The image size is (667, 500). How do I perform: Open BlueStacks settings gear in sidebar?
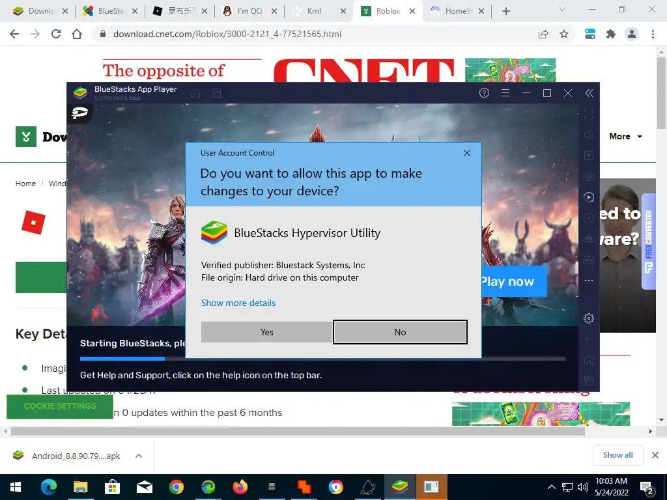[x=589, y=318]
